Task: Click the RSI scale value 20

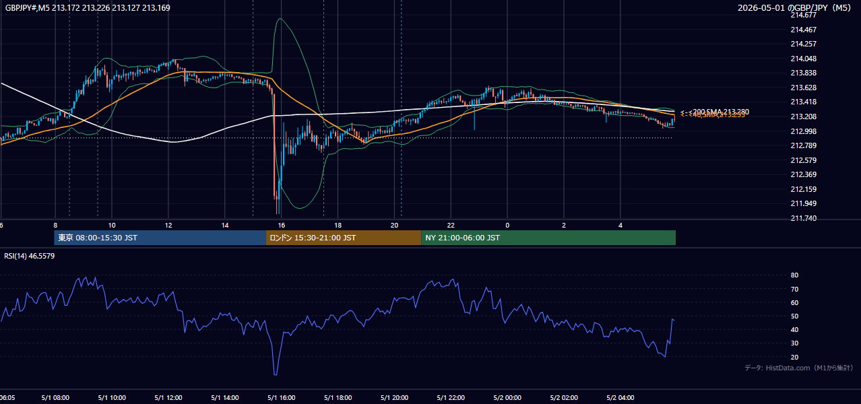Action: pos(794,357)
